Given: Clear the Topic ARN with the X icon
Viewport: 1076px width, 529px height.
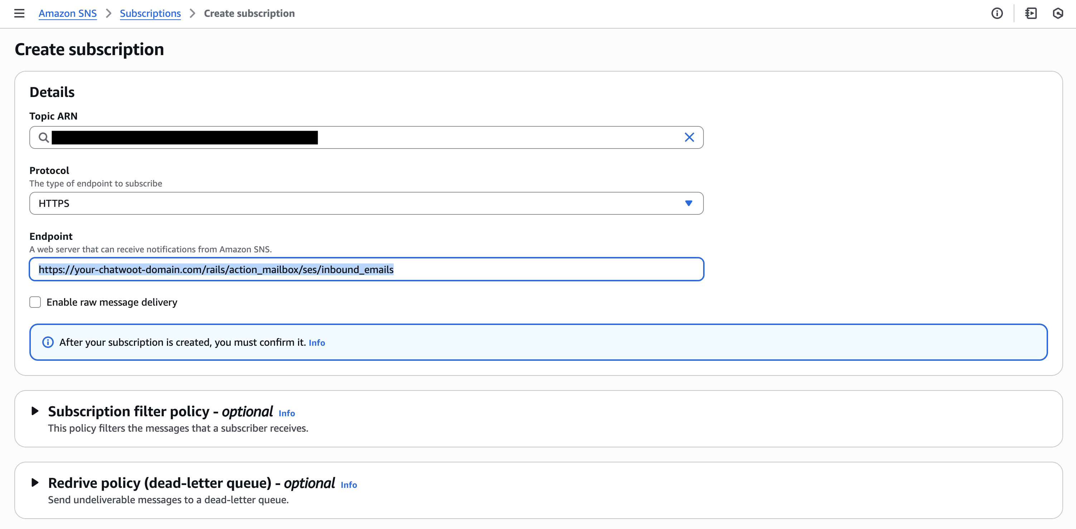Looking at the screenshot, I should pos(689,137).
